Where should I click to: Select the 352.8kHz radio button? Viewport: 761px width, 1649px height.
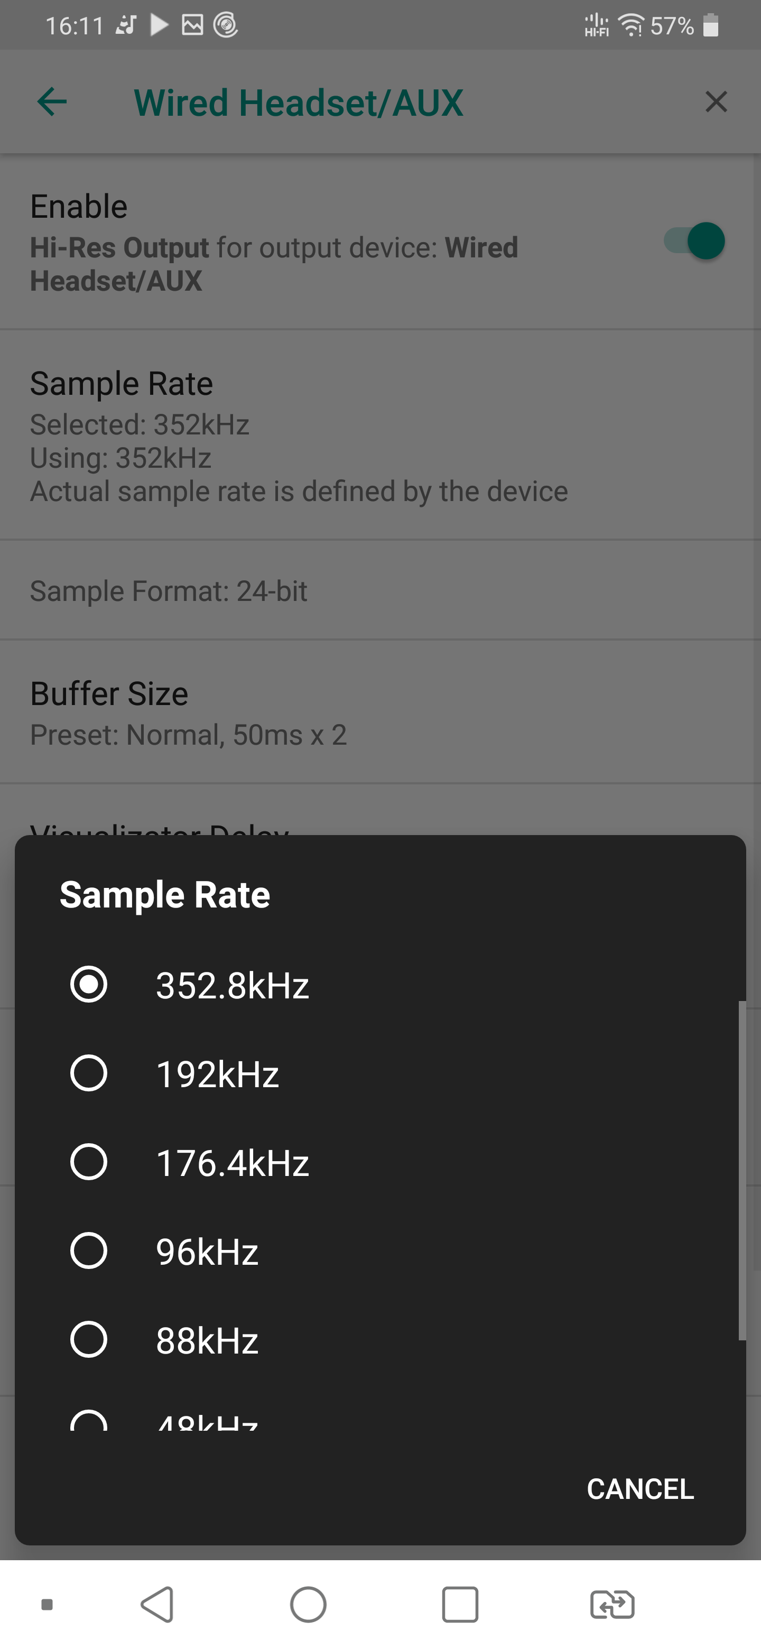pos(89,984)
